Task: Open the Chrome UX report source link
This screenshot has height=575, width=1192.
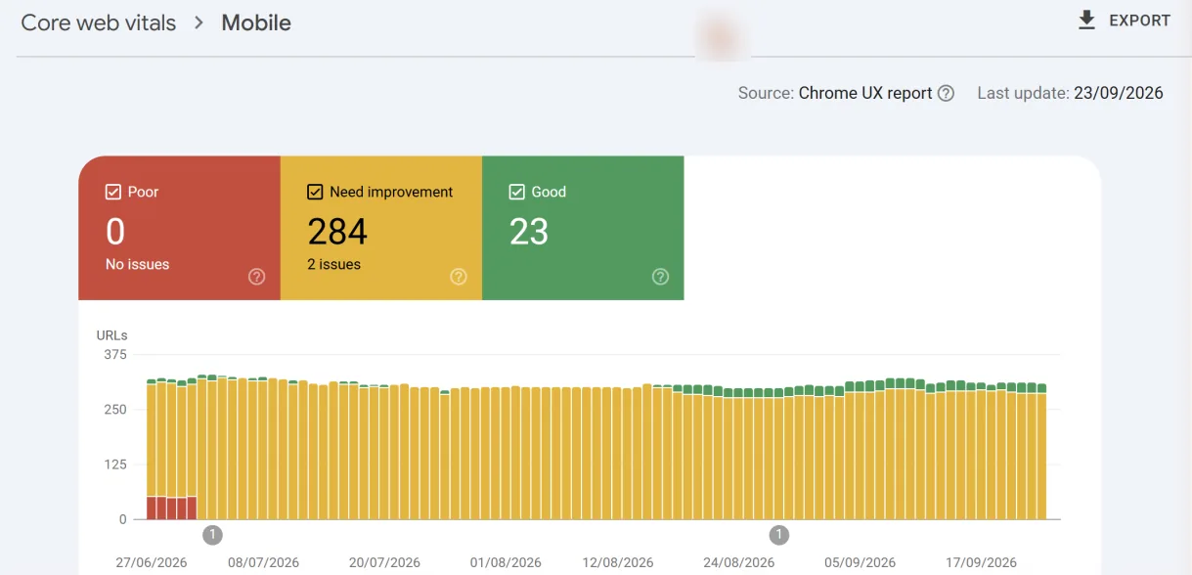Action: pos(865,93)
